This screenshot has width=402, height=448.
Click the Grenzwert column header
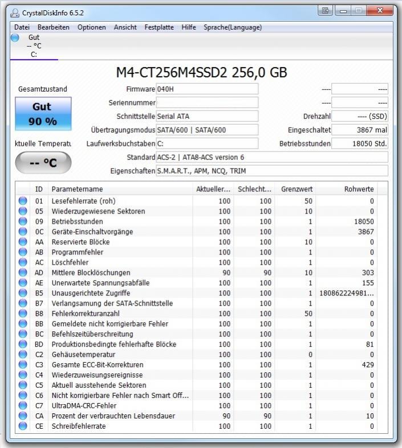click(295, 189)
